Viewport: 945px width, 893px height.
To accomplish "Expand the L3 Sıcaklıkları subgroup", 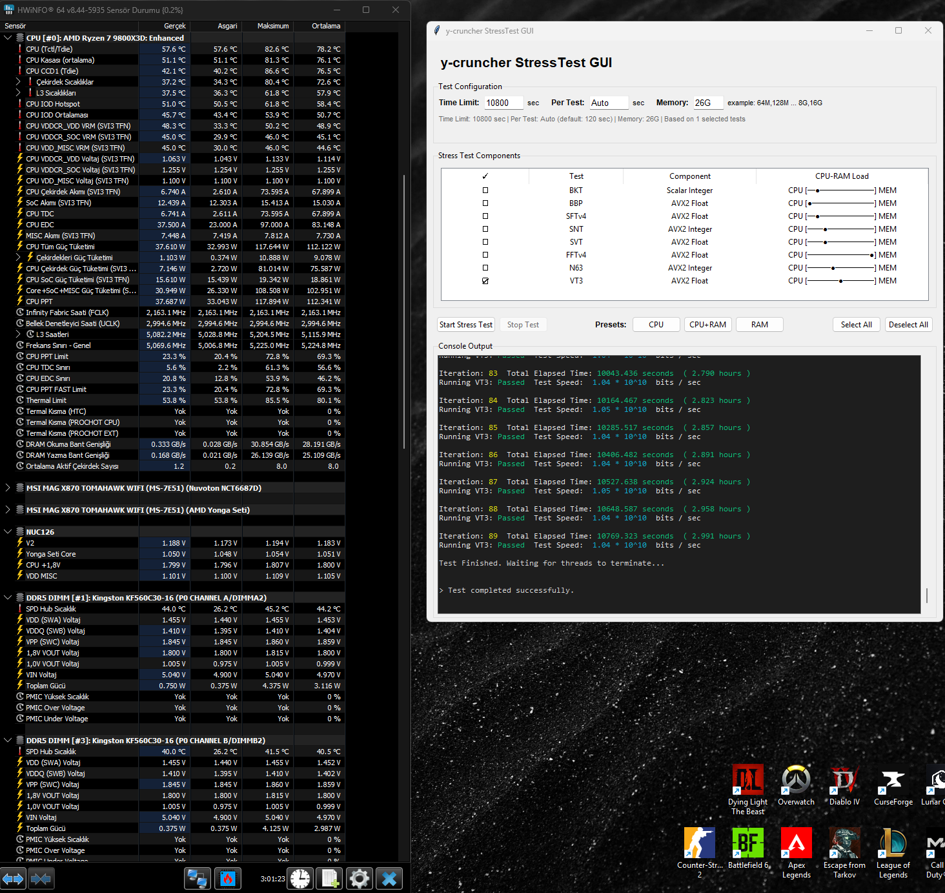I will pyautogui.click(x=18, y=93).
